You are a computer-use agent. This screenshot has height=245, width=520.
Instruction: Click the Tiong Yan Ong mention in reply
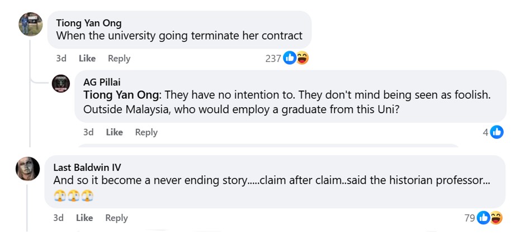121,95
